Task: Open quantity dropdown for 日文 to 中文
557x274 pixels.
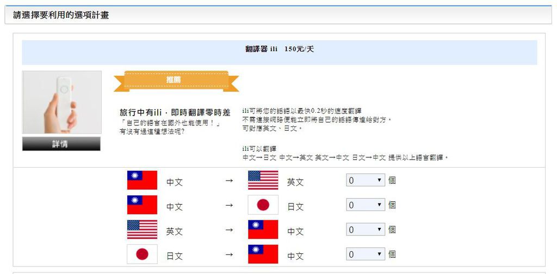Action: click(x=366, y=254)
